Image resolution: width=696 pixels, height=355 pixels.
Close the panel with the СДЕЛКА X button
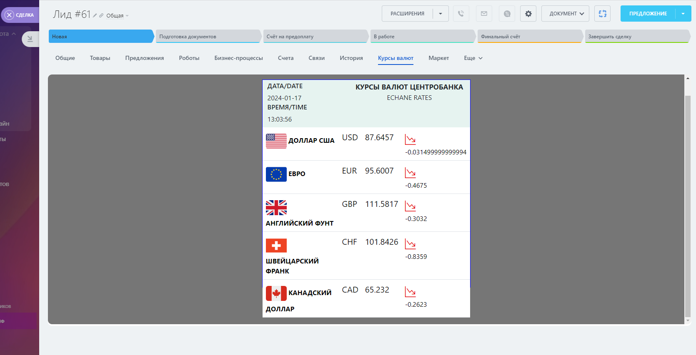10,15
